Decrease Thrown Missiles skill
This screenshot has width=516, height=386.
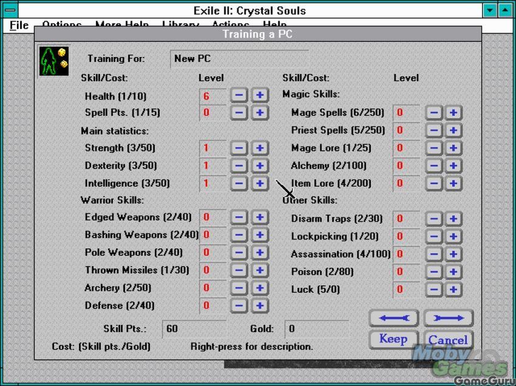[x=239, y=270]
